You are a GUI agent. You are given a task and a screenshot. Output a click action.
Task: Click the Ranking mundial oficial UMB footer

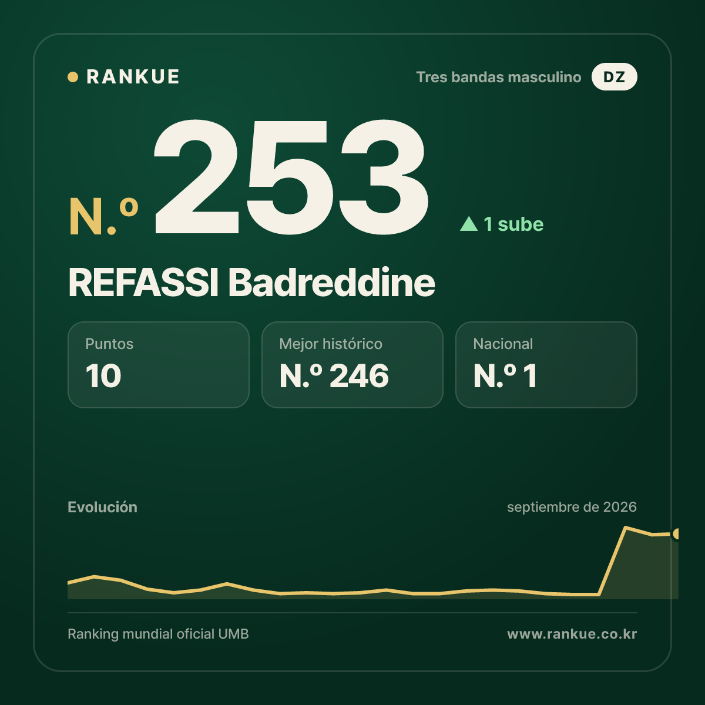158,634
